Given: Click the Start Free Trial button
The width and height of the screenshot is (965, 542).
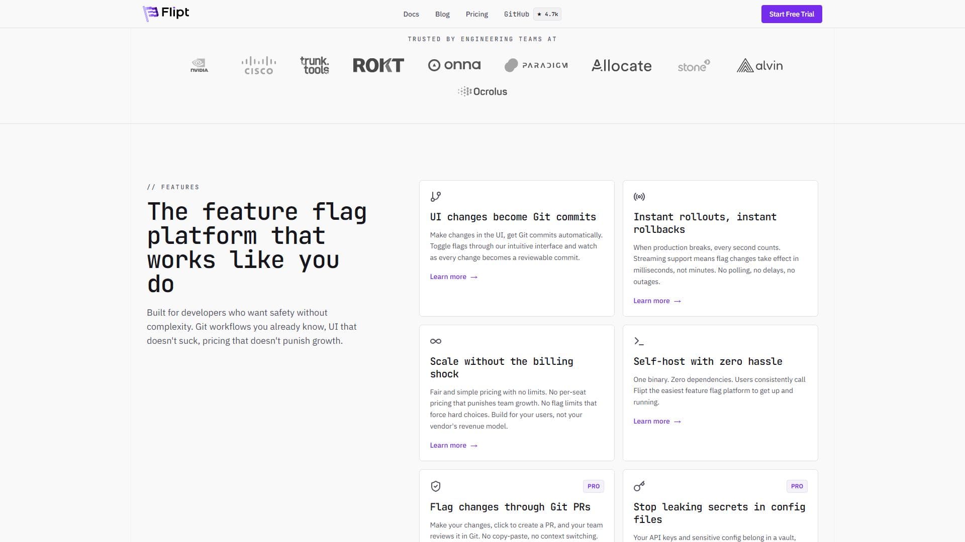Looking at the screenshot, I should 792,14.
